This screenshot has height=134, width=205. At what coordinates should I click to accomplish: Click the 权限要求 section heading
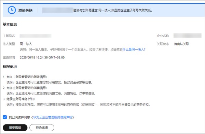[10, 67]
